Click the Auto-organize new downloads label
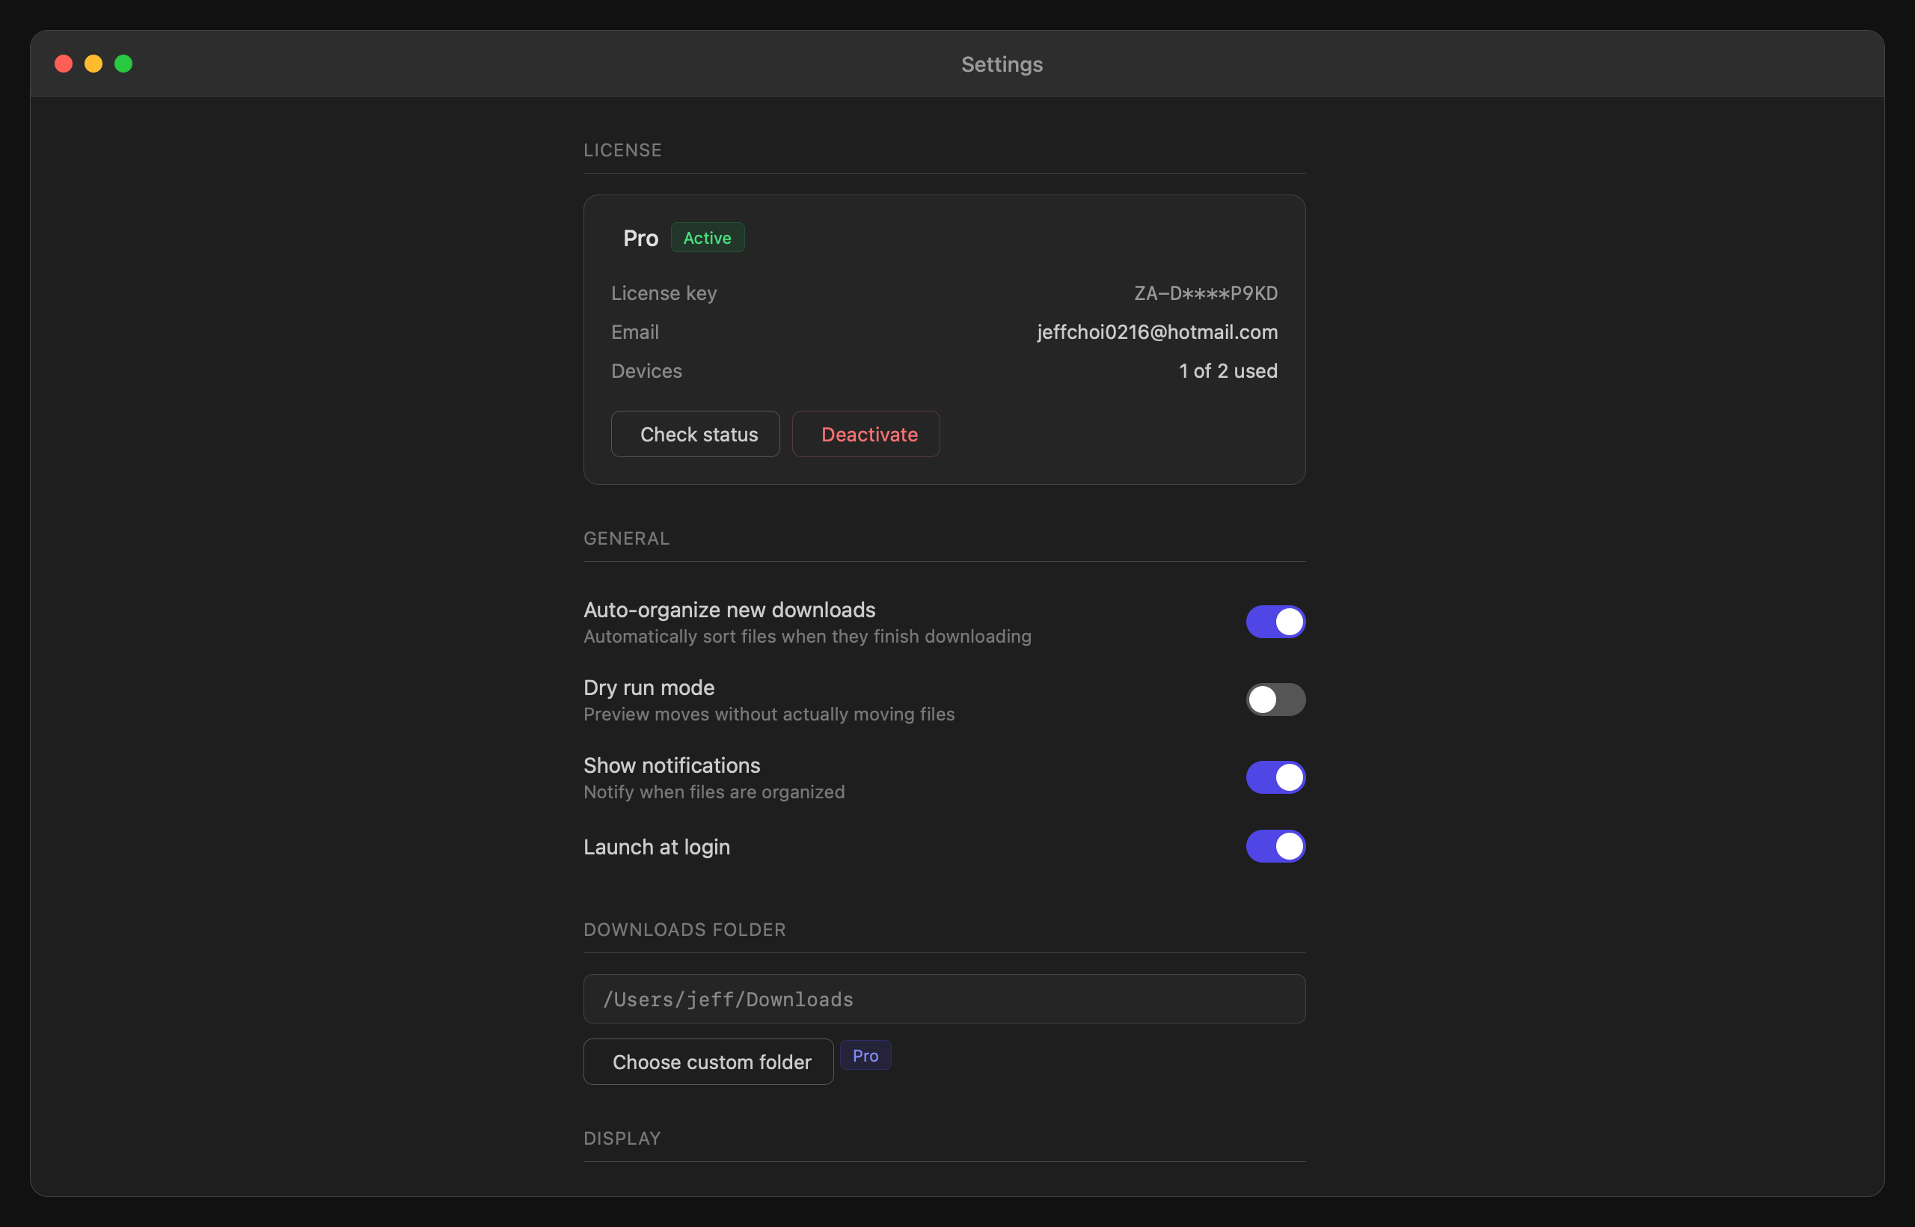The width and height of the screenshot is (1915, 1227). pyautogui.click(x=729, y=610)
